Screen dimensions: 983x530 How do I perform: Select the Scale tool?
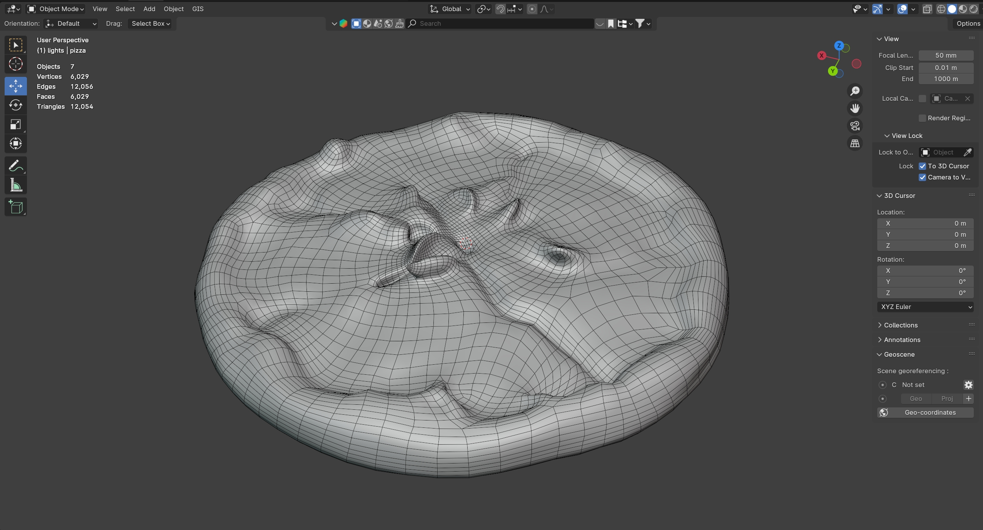15,124
